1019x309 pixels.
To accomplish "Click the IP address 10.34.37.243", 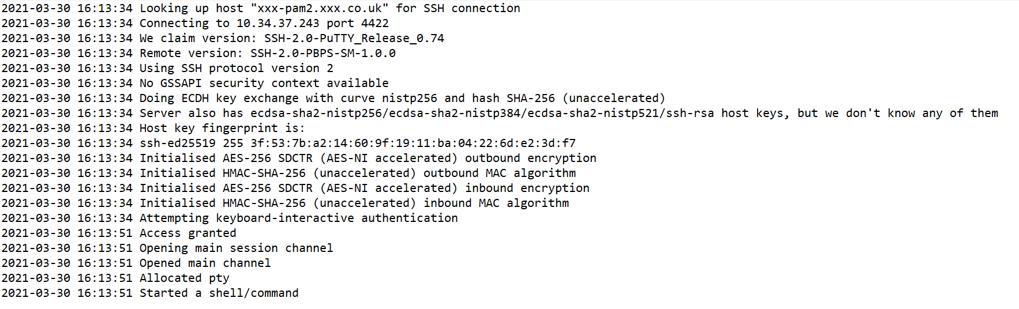I will (278, 24).
